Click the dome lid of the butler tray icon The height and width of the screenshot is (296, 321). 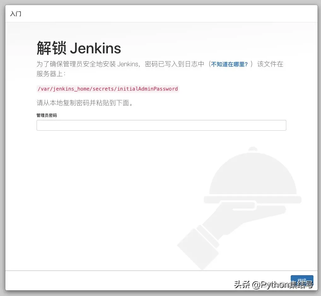point(252,177)
